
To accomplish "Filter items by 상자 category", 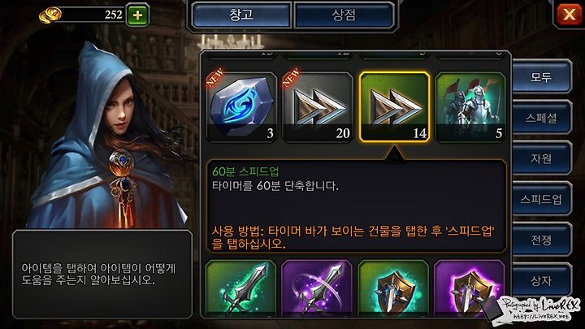I will [541, 280].
